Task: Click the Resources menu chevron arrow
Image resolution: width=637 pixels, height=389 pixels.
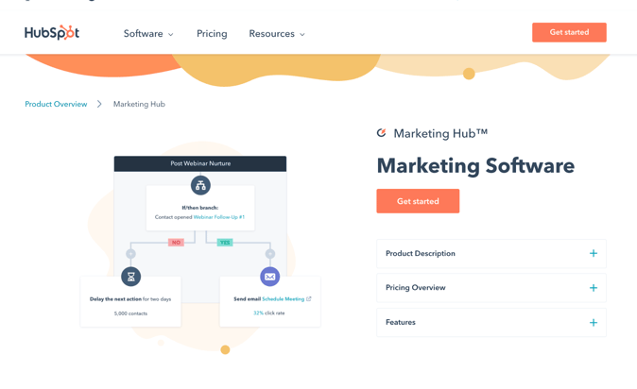Action: 302,35
